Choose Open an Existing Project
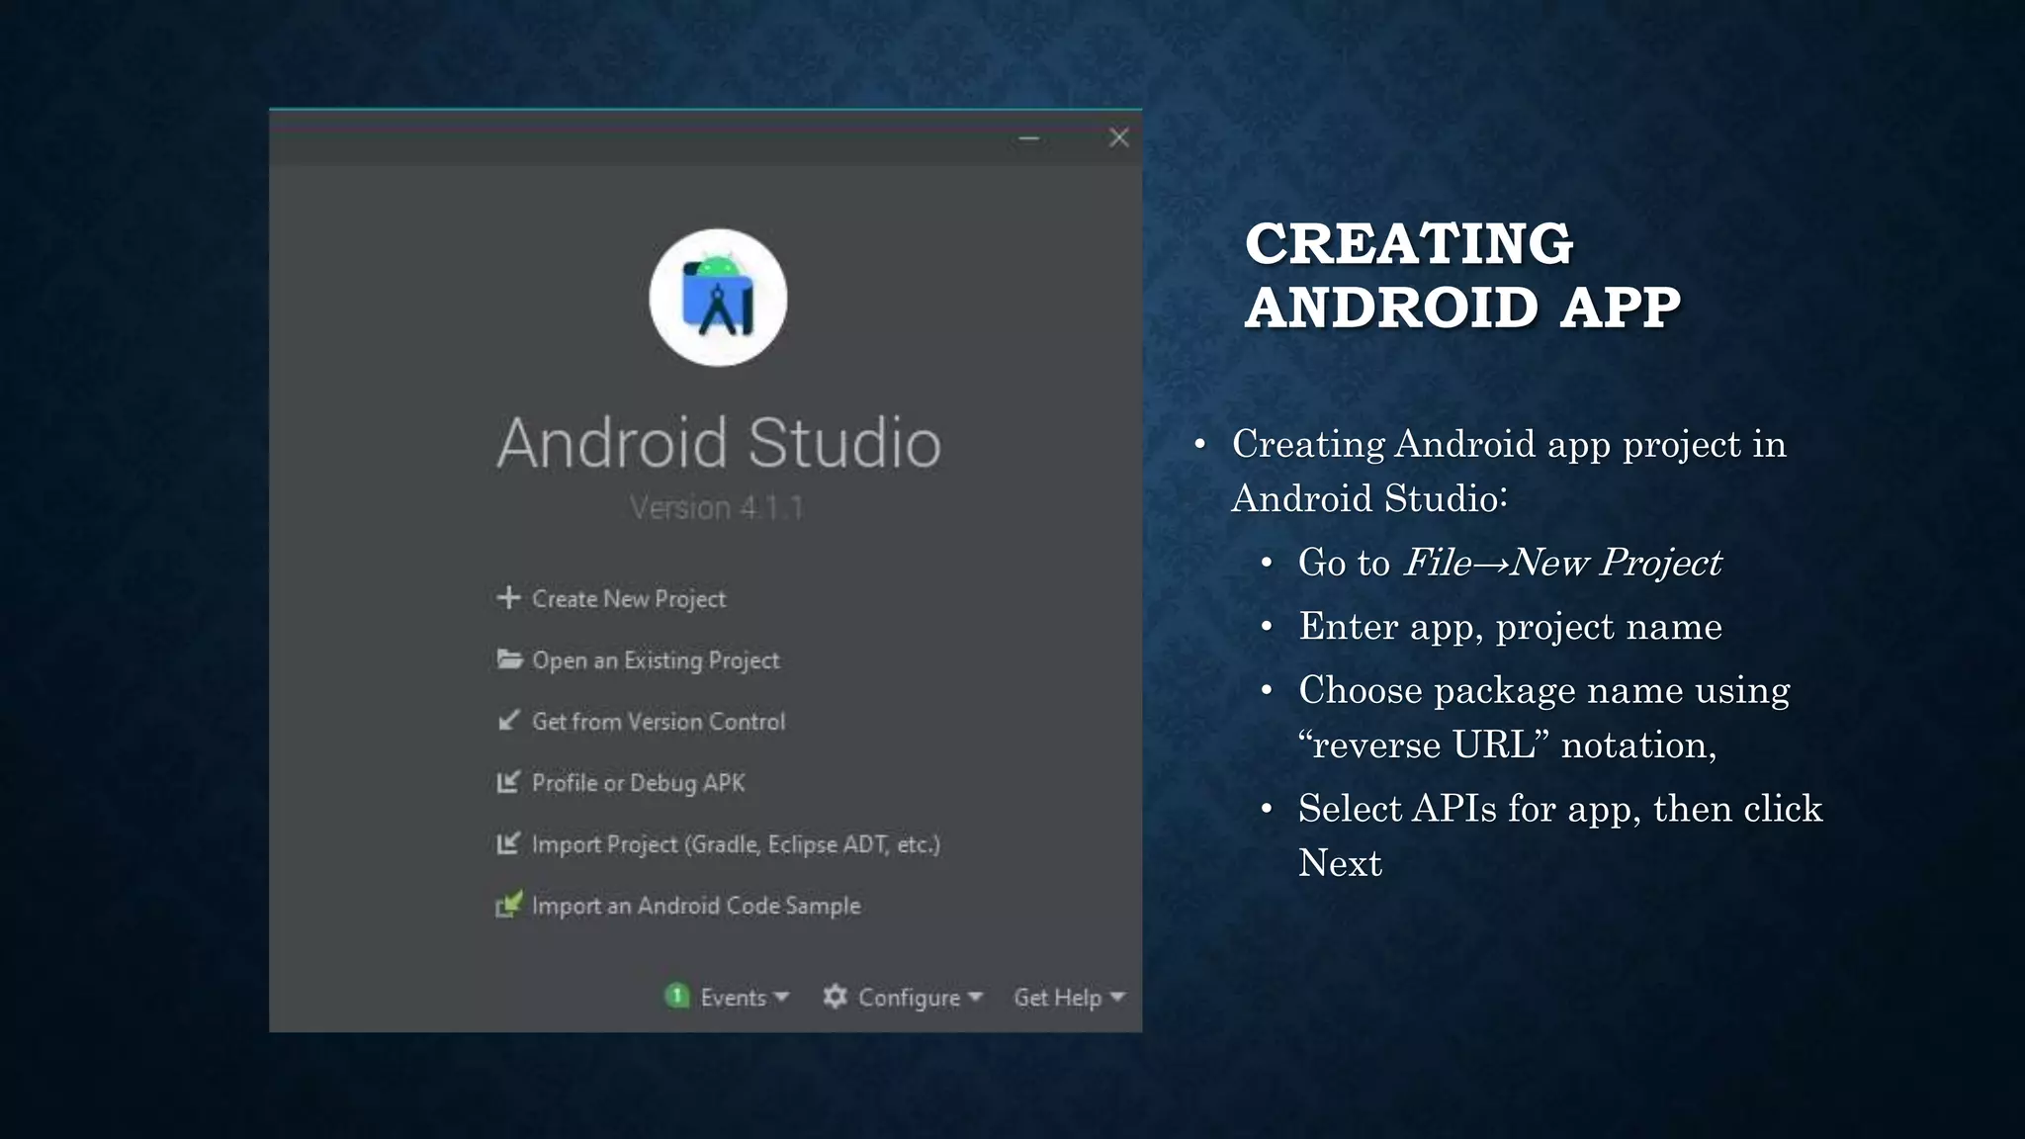 [x=656, y=659]
